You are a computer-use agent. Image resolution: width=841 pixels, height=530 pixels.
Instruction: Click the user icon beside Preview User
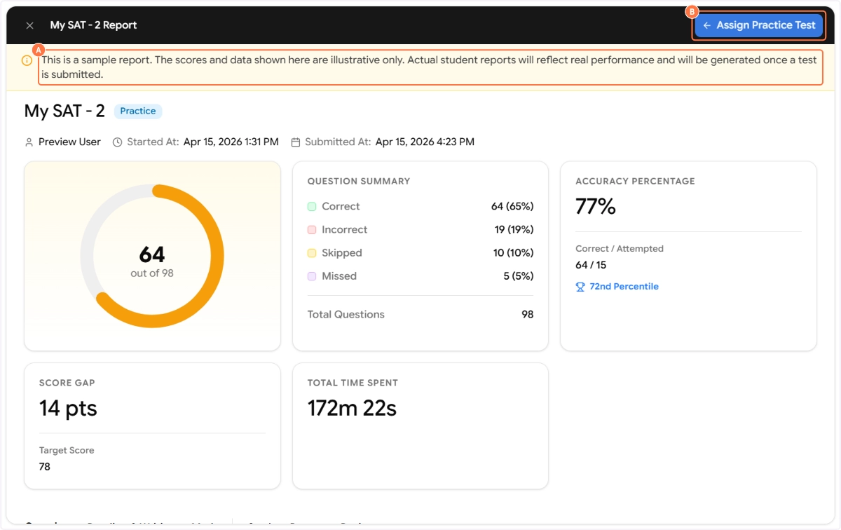(x=29, y=142)
